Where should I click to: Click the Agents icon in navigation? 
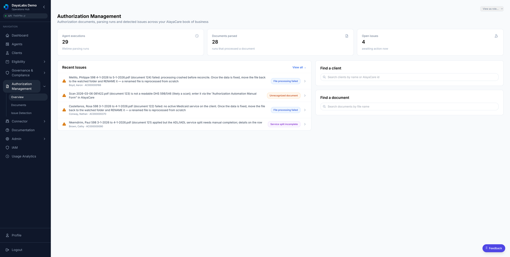coord(7,44)
